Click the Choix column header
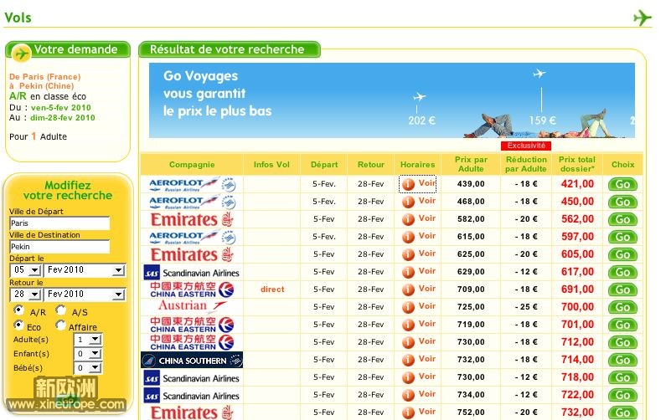The width and height of the screenshot is (666, 420). coord(622,165)
